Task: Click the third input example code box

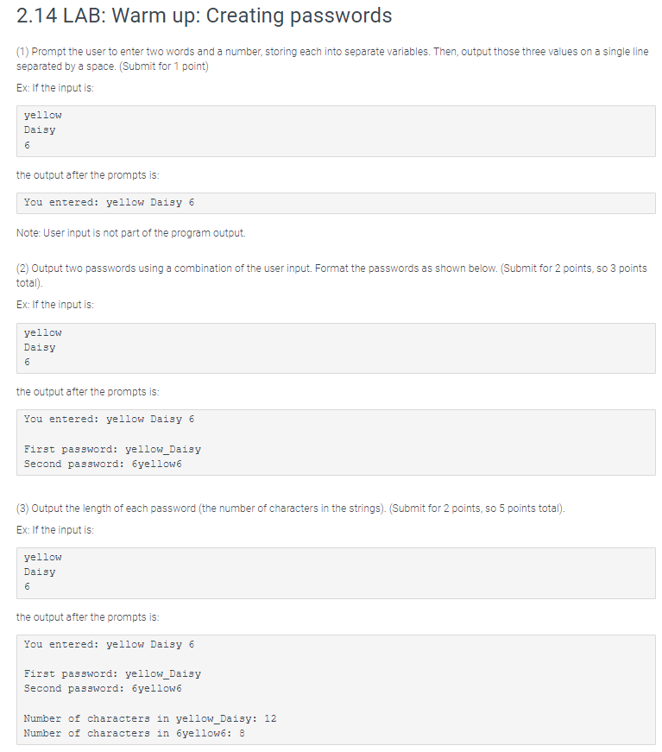Action: click(336, 573)
